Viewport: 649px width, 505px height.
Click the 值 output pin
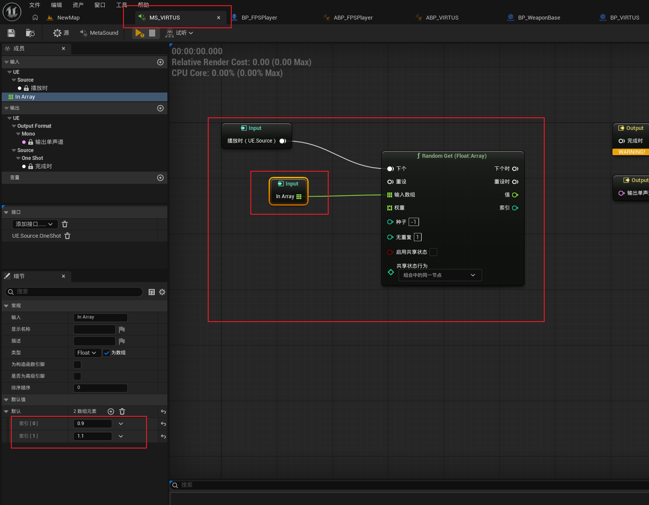click(x=515, y=195)
